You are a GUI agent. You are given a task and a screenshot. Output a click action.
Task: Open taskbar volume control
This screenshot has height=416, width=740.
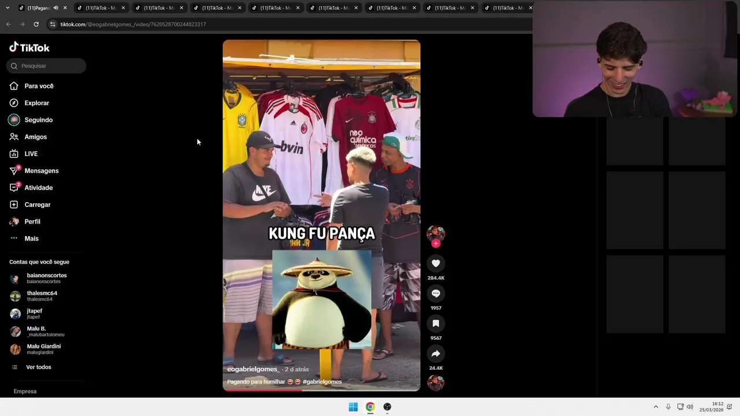point(690,407)
